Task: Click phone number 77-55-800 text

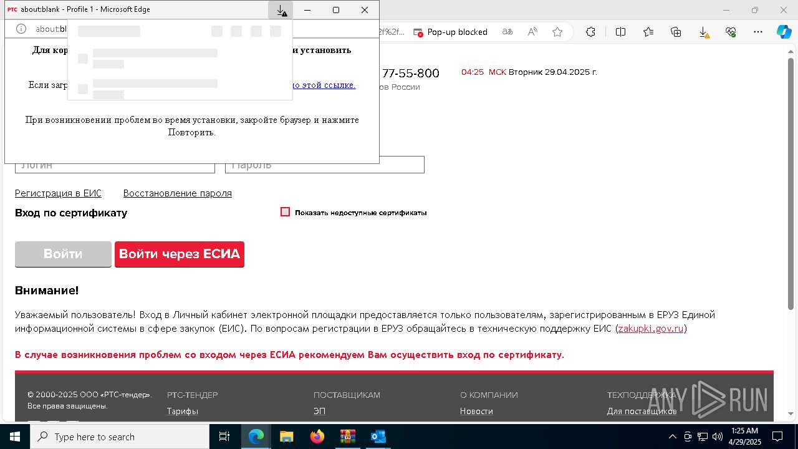Action: tap(411, 73)
